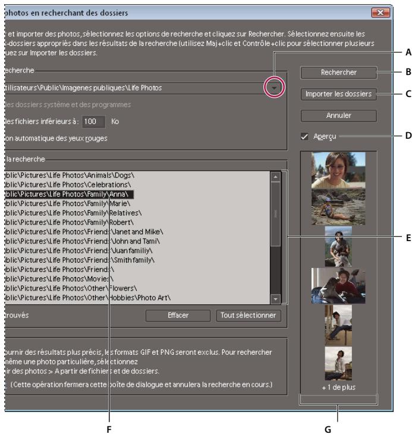Select the Hobbies\Photo Art\ folder row
This screenshot has width=412, height=434.
[x=137, y=298]
